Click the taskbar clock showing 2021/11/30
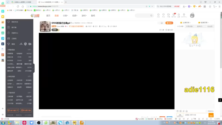222x125 pixels. tap(211, 123)
